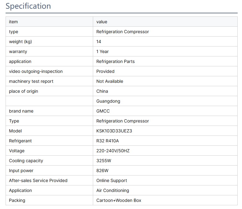Click the 826W input power value

[102, 171]
